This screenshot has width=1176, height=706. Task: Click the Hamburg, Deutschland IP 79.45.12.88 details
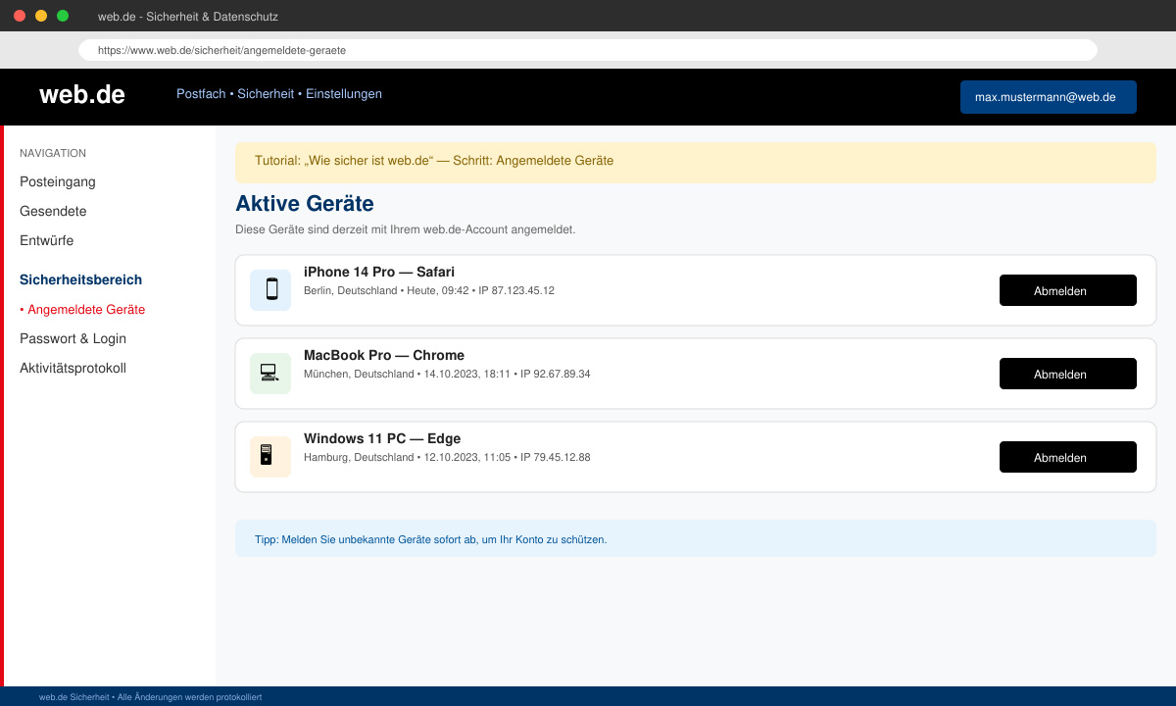pos(447,458)
